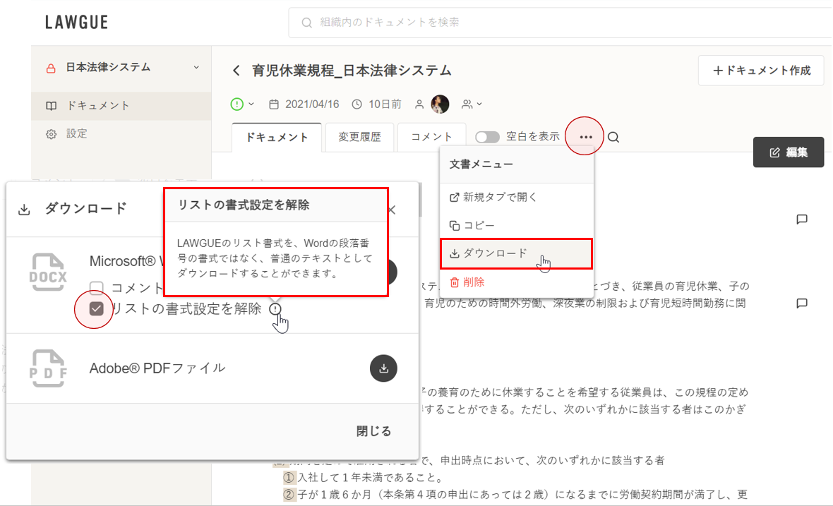Viewport: 833px width, 506px height.
Task: Switch to the 変更履歴 tab
Action: pyautogui.click(x=359, y=137)
